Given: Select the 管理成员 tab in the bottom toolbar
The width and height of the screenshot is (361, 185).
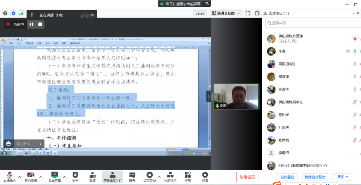Looking at the screenshot, I should [112, 177].
